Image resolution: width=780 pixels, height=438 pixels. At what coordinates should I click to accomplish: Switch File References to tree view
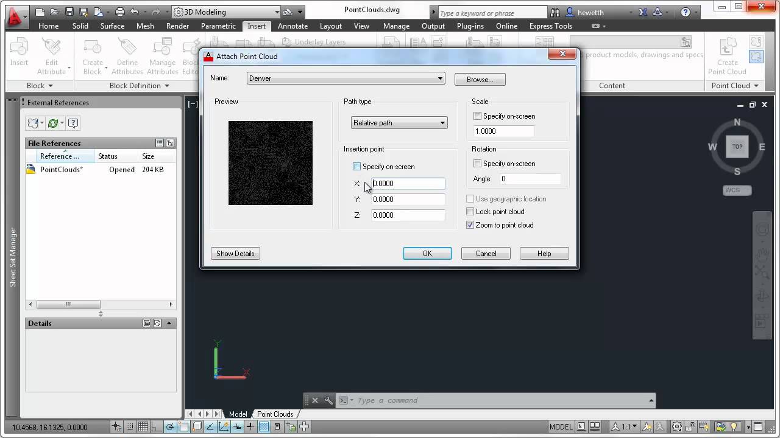171,143
